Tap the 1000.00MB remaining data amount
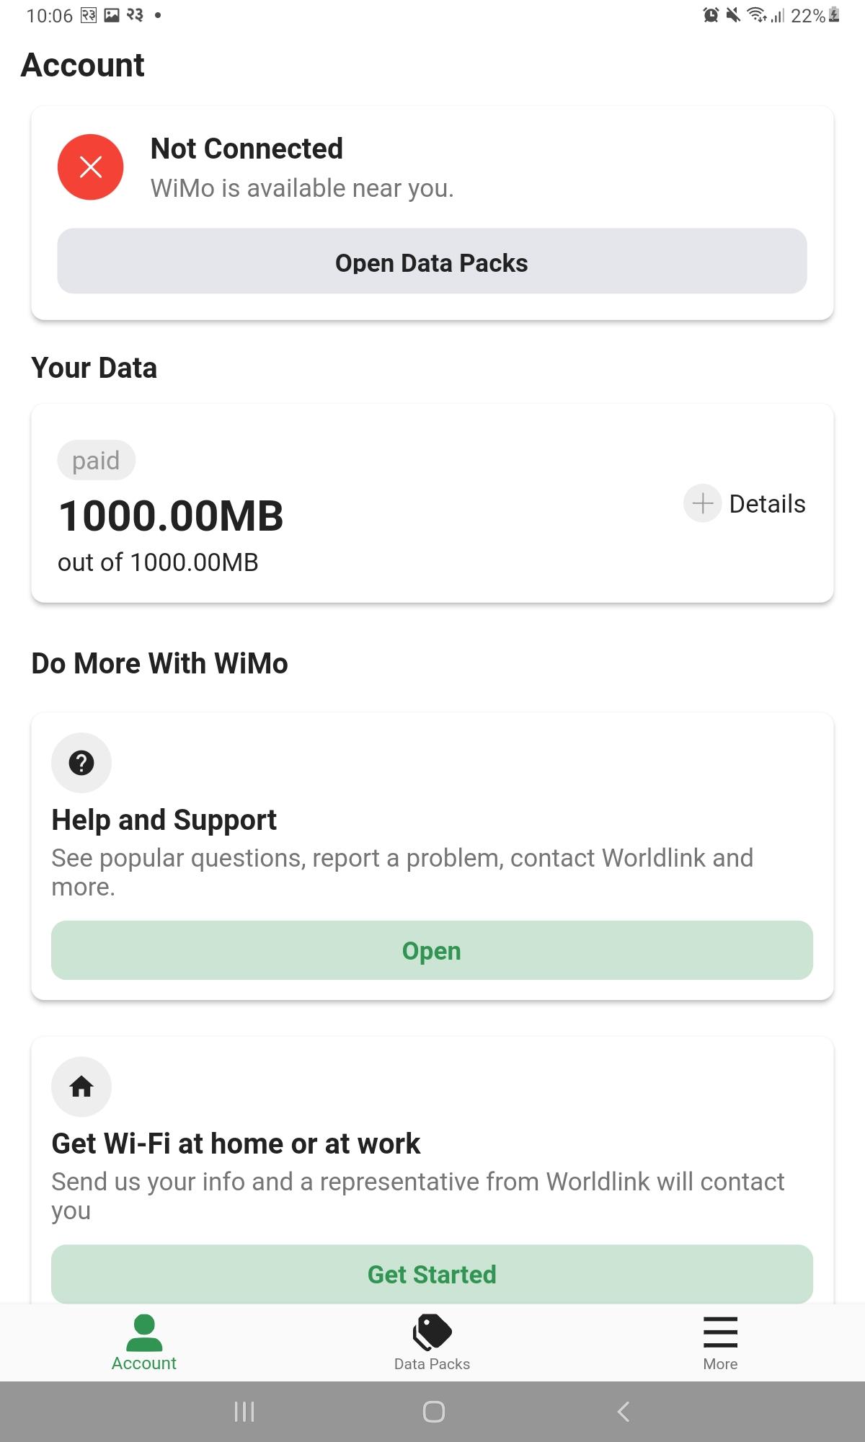This screenshot has height=1442, width=865. [171, 516]
